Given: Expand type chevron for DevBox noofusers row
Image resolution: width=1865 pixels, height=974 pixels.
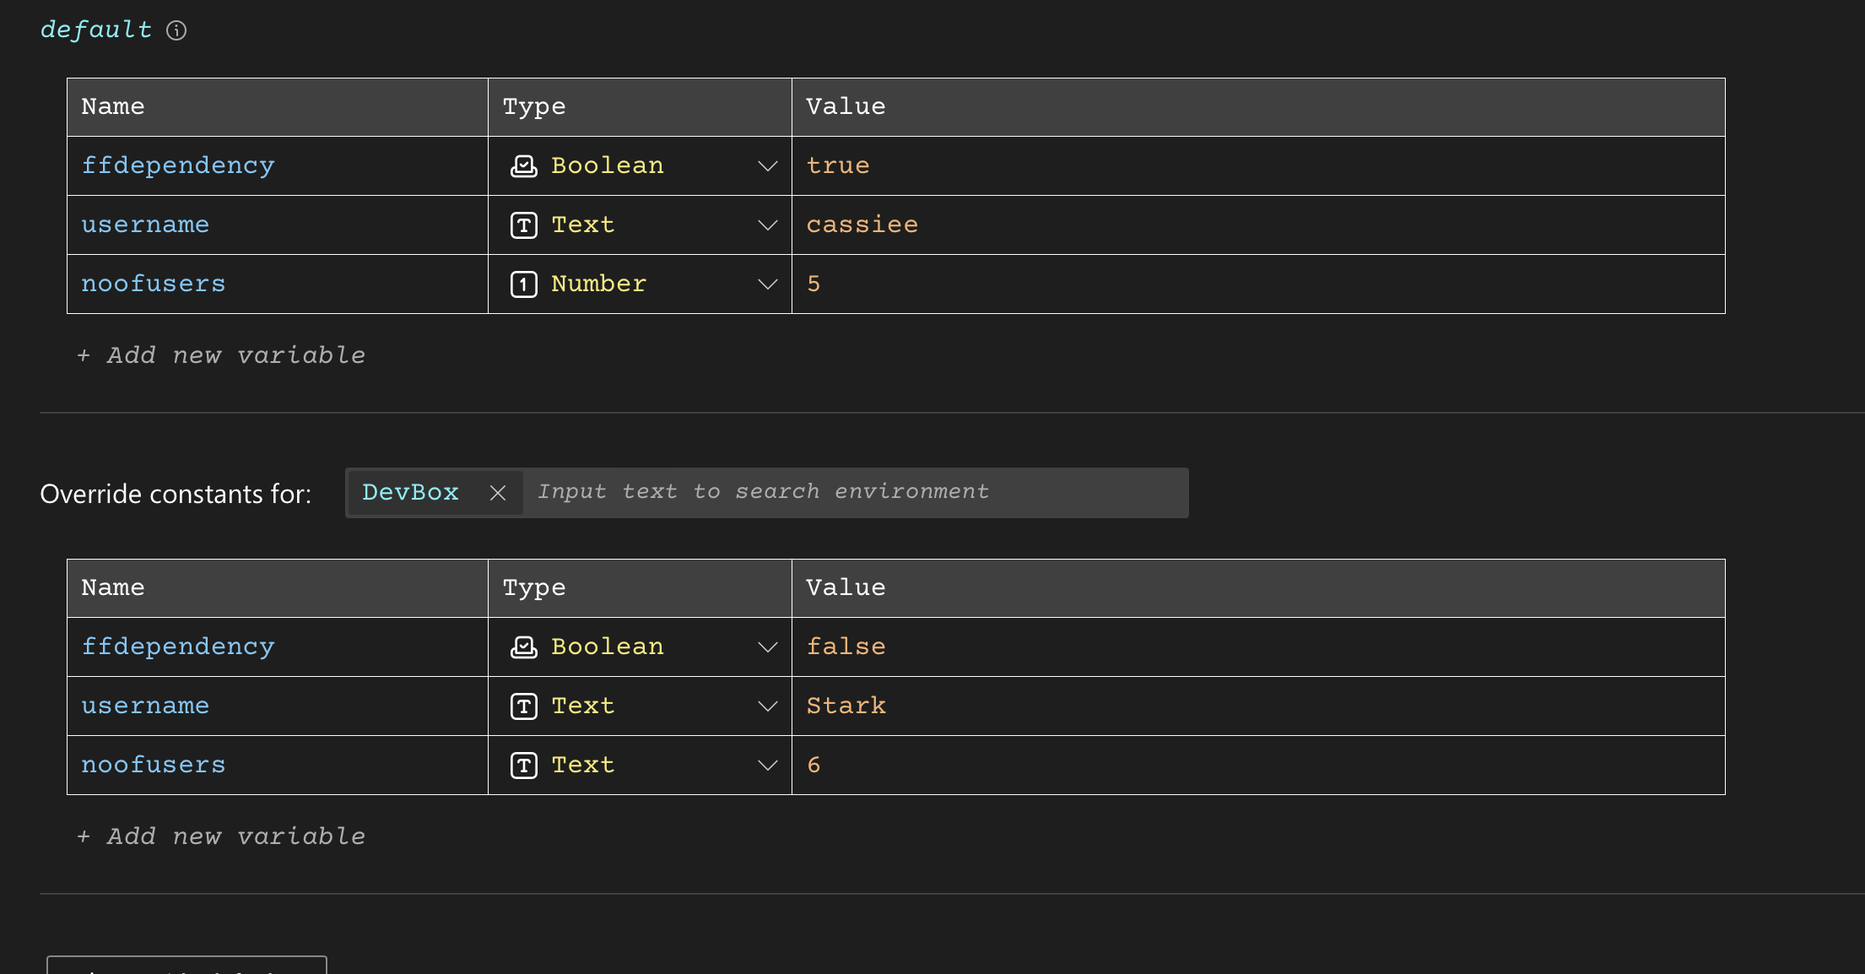Looking at the screenshot, I should point(767,766).
